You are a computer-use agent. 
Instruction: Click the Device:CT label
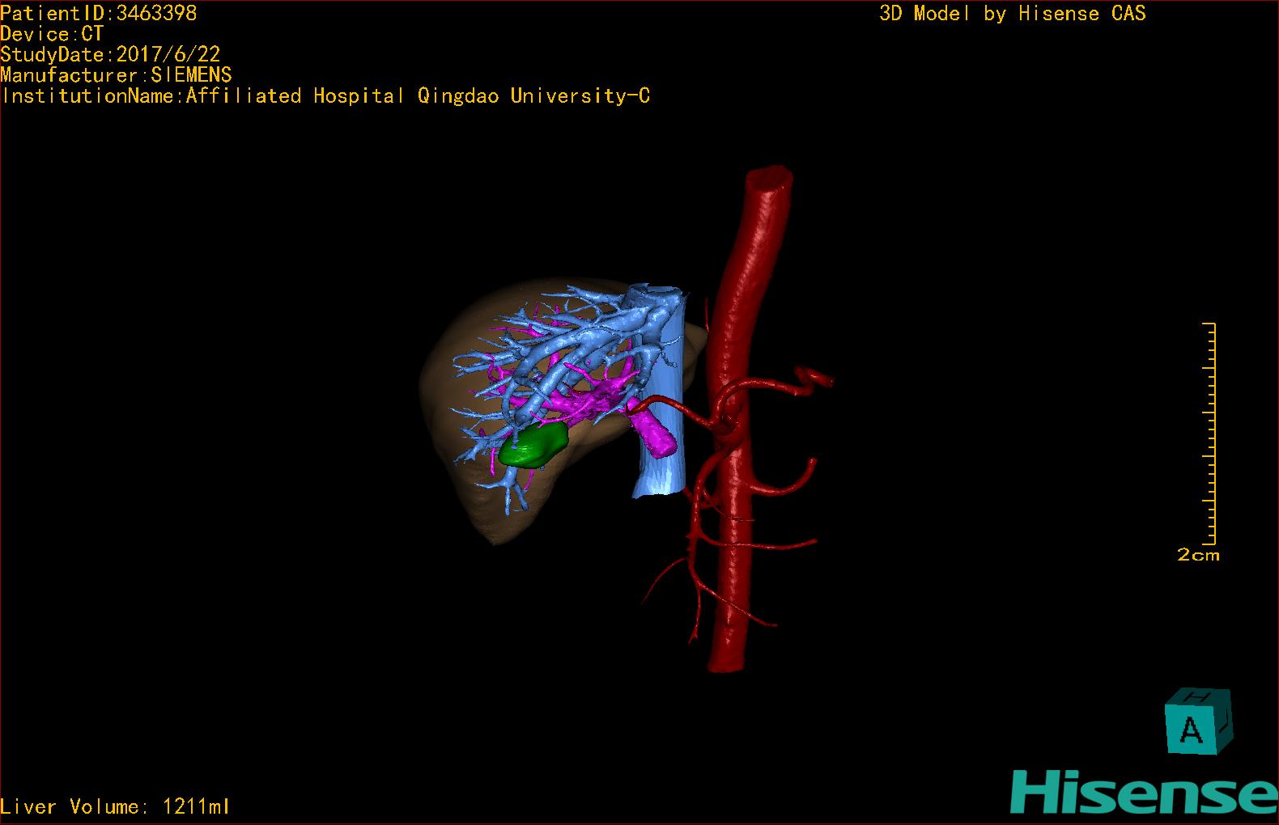(x=52, y=34)
